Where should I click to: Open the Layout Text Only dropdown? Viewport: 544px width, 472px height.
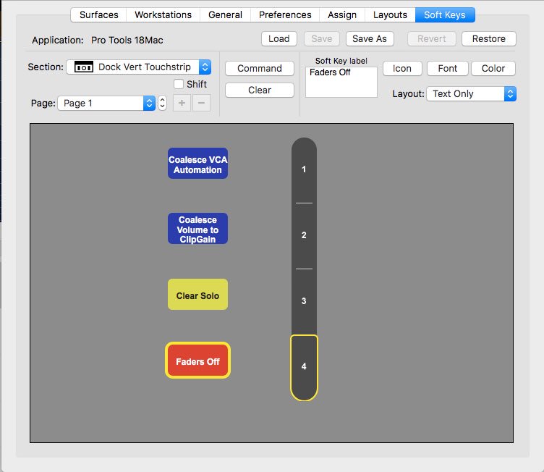pyautogui.click(x=472, y=94)
